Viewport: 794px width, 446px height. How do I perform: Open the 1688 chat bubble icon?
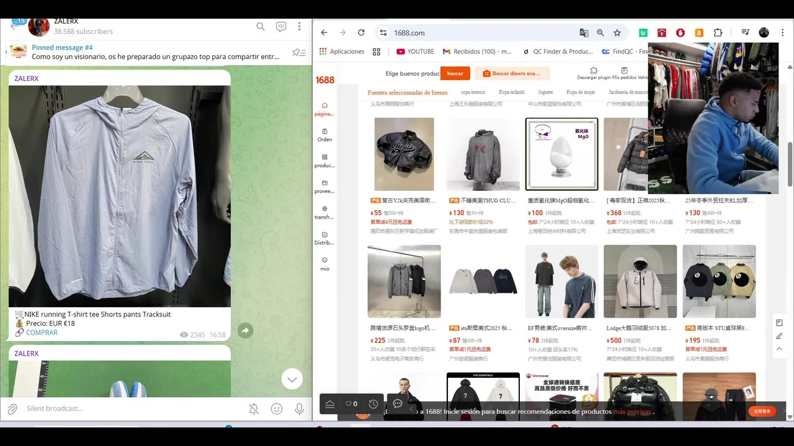pos(398,403)
